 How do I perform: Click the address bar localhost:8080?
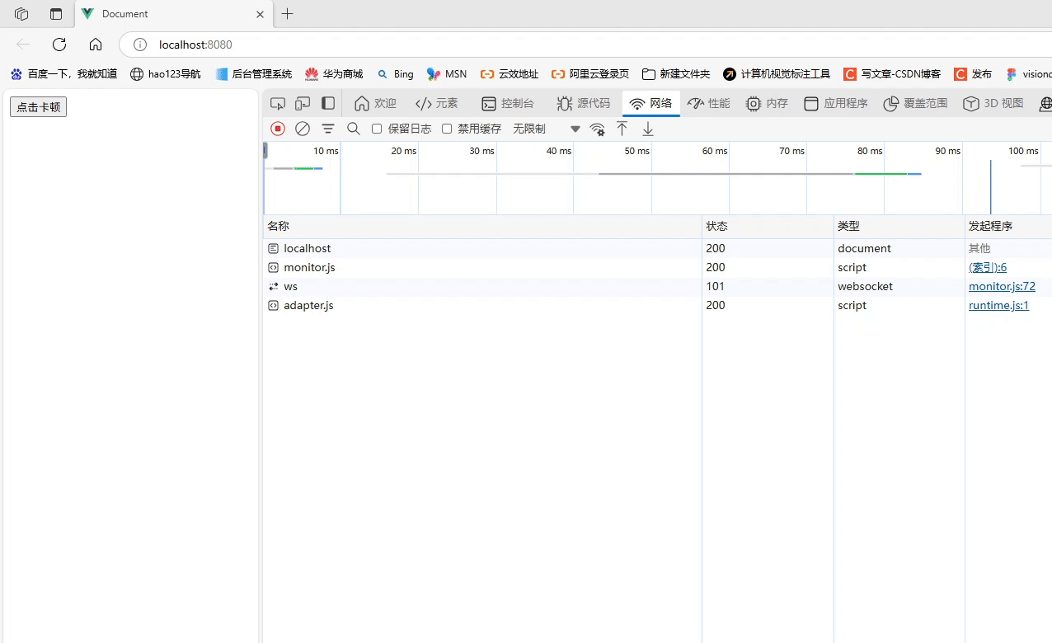(x=195, y=45)
